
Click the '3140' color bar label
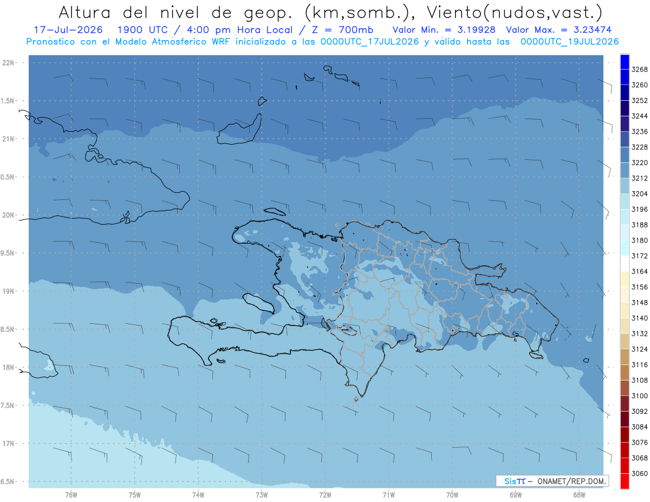tap(640, 318)
